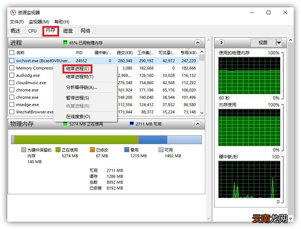Click the process list scroll-down arrow
The width and height of the screenshot is (301, 229).
pos(202,113)
